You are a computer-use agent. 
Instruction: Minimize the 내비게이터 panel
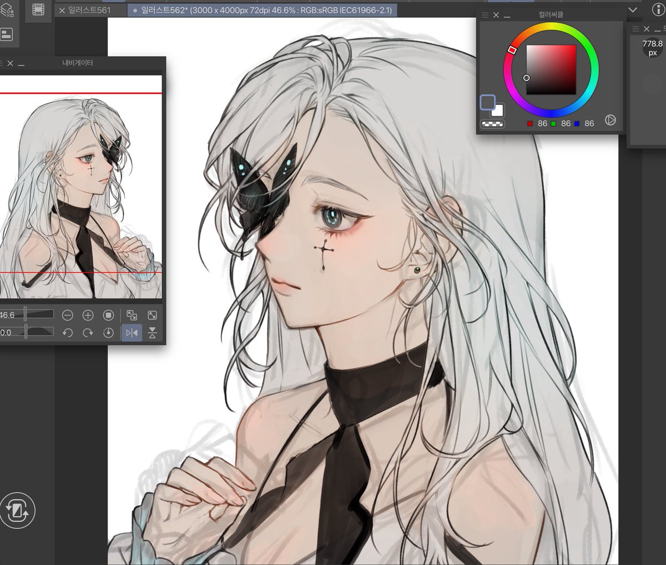pyautogui.click(x=21, y=65)
